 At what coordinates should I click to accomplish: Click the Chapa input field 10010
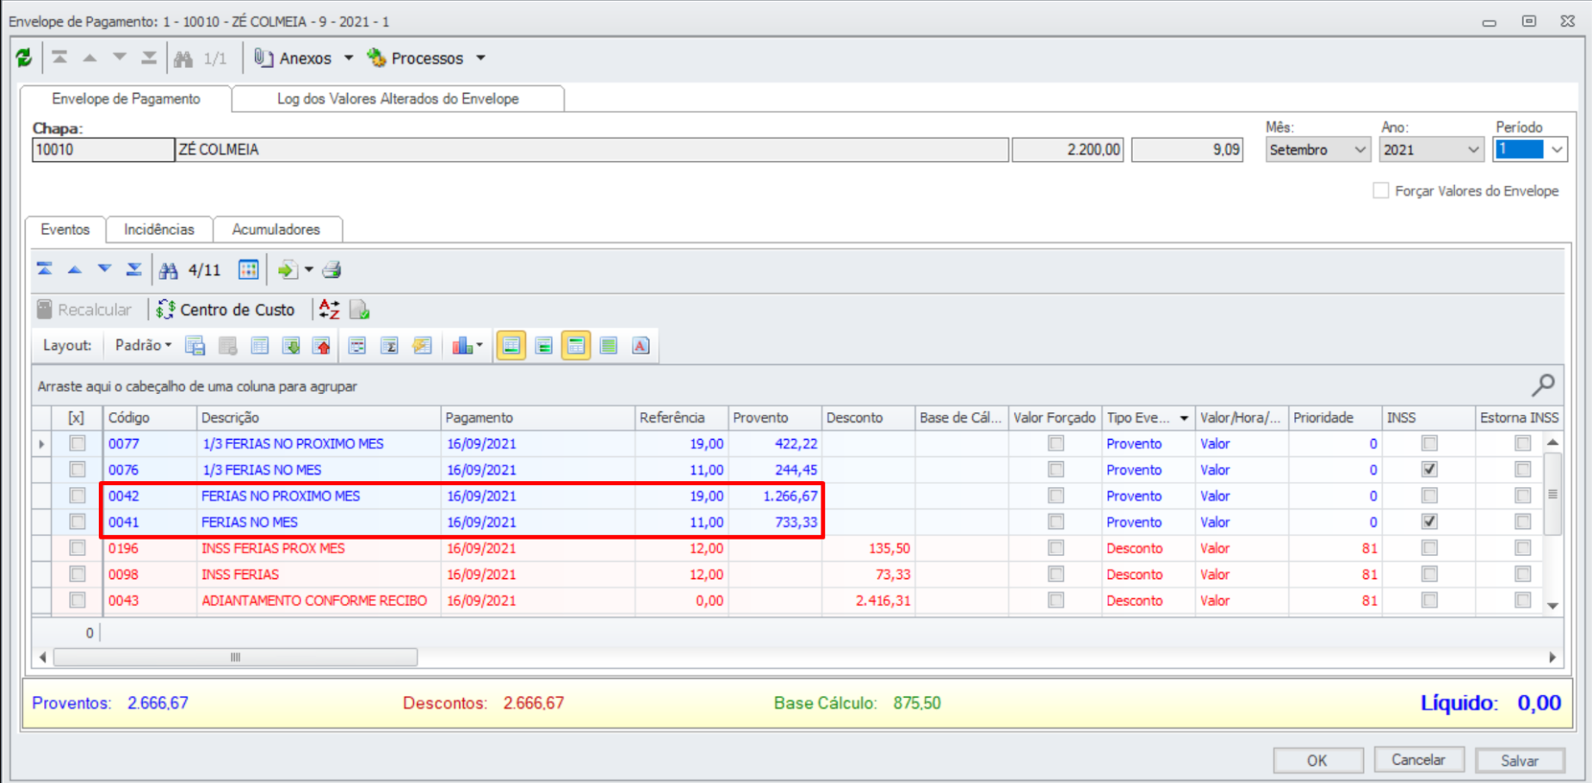pos(102,150)
